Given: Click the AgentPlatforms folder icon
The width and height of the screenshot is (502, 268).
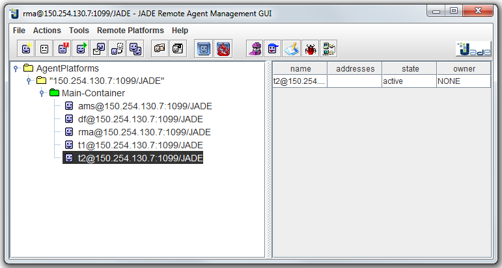Looking at the screenshot, I should [29, 68].
